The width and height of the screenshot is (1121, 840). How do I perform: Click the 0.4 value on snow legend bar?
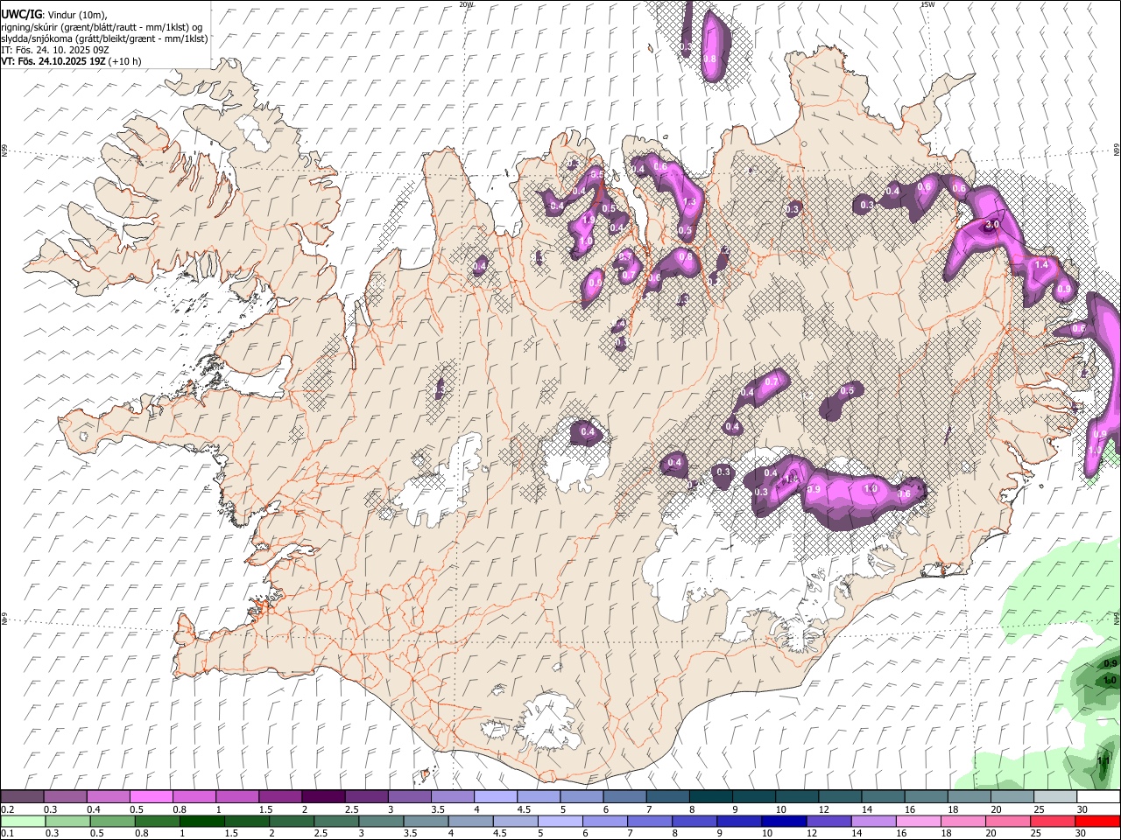click(94, 809)
